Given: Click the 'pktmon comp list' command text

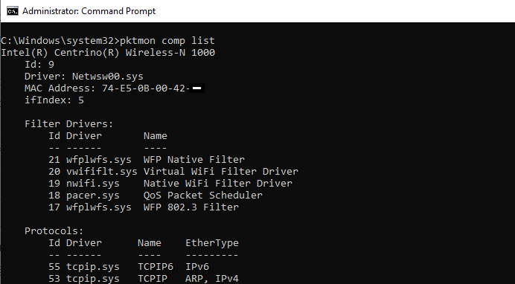Looking at the screenshot, I should pyautogui.click(x=167, y=41).
